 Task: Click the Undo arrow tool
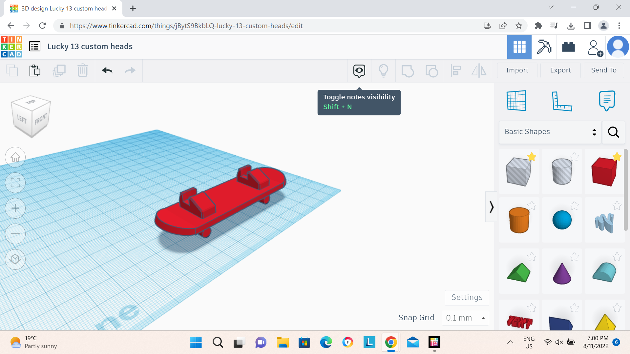(107, 70)
